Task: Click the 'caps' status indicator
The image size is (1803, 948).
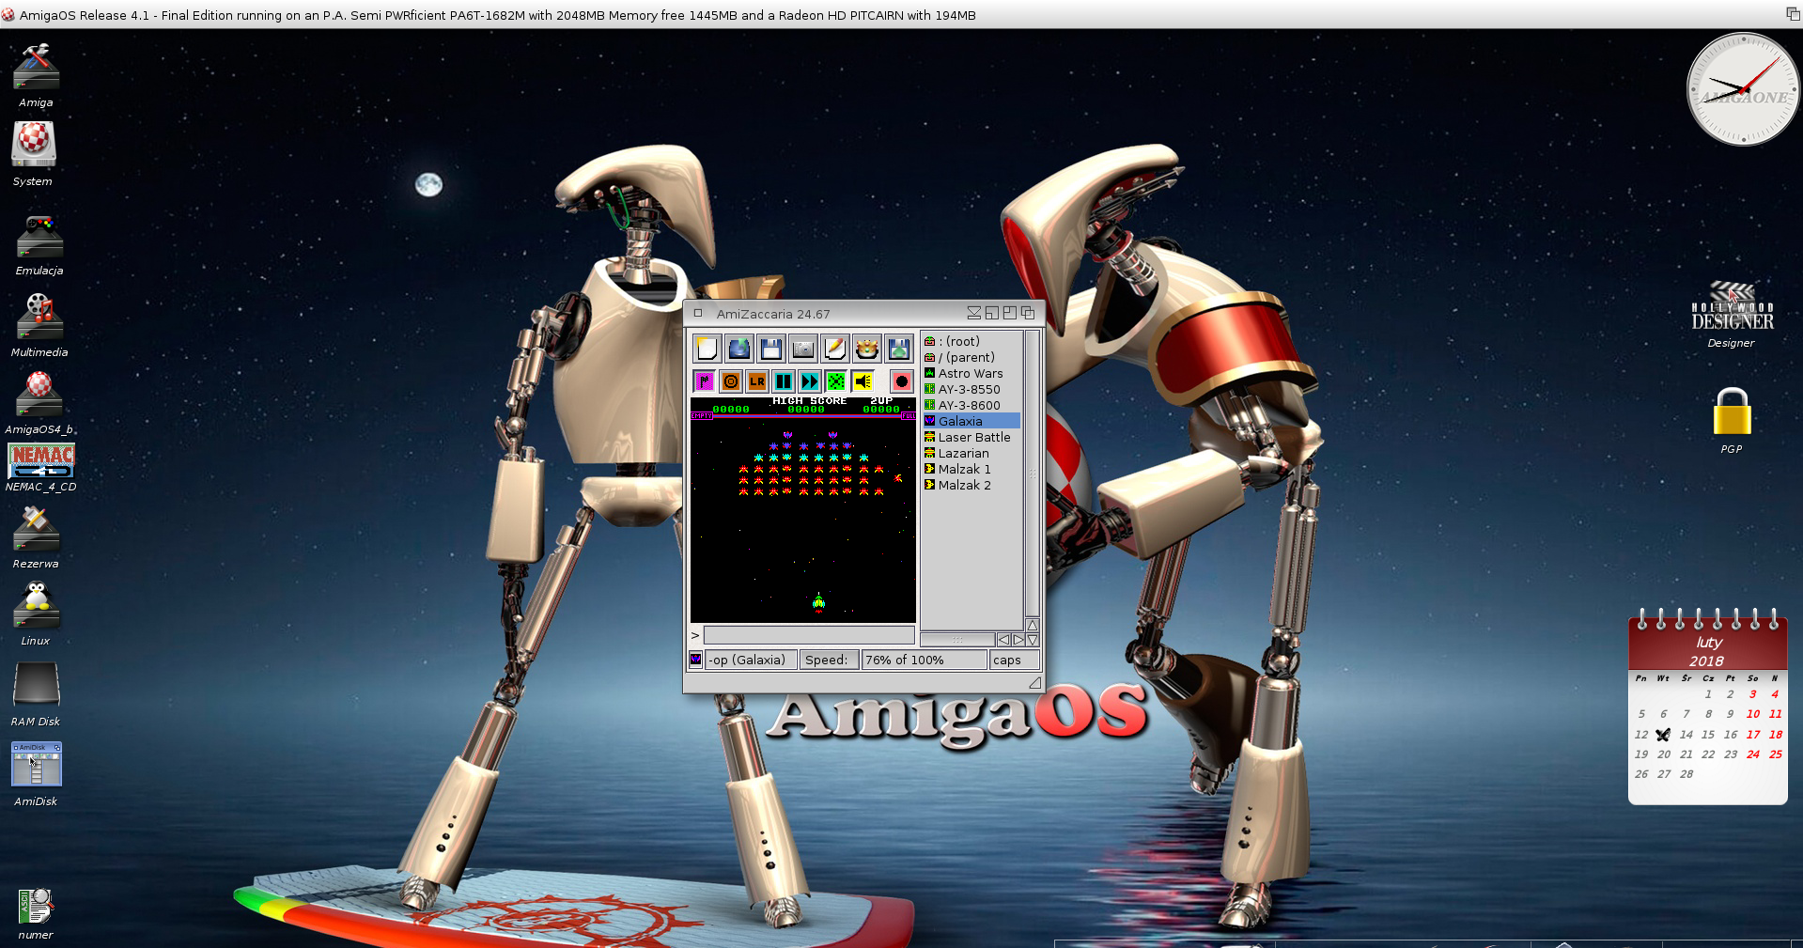Action: (1014, 660)
